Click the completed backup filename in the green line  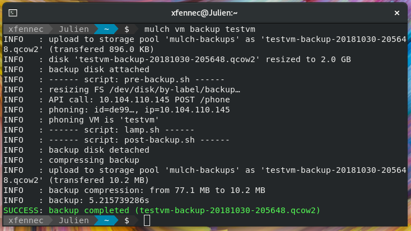(230, 210)
